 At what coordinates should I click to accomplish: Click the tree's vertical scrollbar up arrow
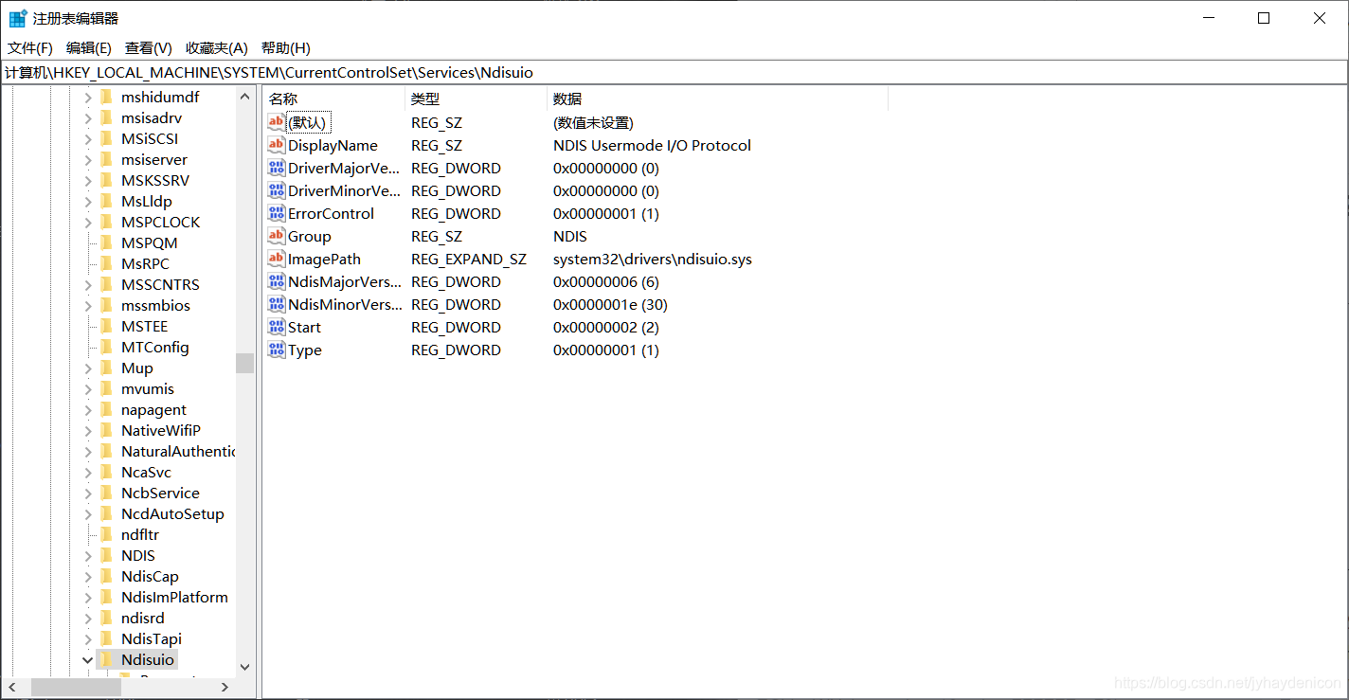click(245, 97)
